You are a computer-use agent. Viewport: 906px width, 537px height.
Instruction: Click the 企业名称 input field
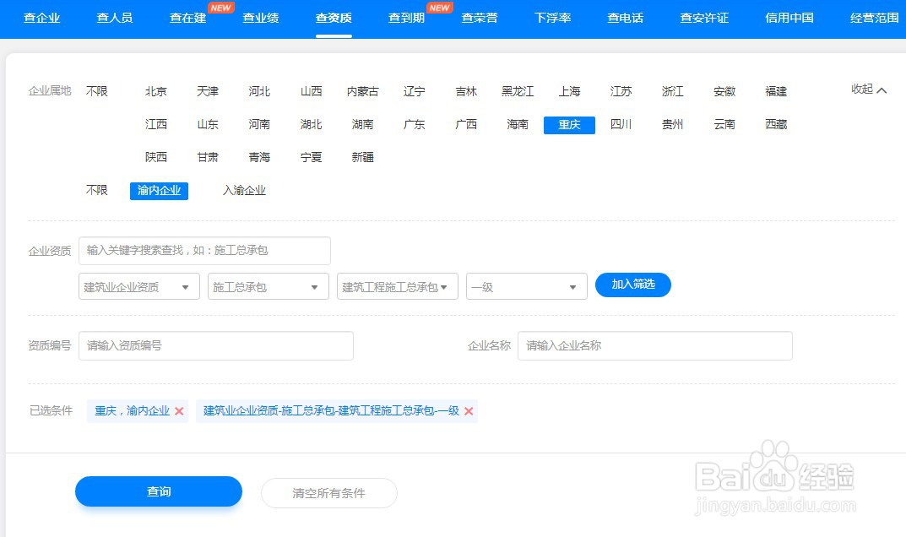654,345
